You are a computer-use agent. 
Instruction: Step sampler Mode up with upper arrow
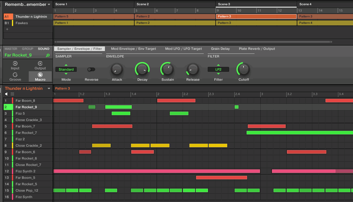[x=66, y=65]
